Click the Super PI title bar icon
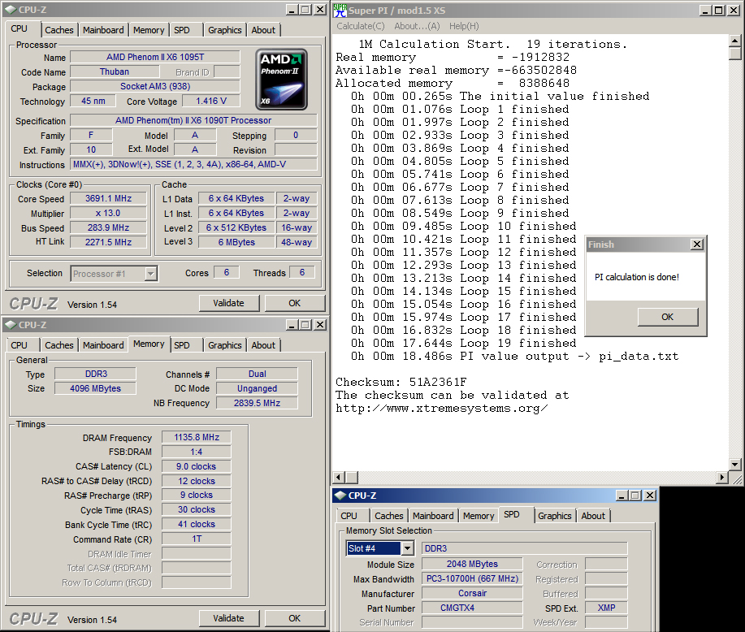Image resolution: width=745 pixels, height=632 pixels. pyautogui.click(x=340, y=11)
